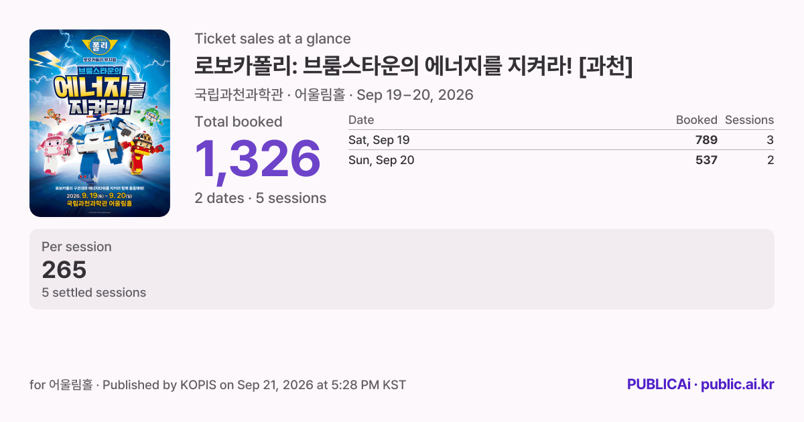Click the Date column header
Screen dimensions: 804x422
361,120
